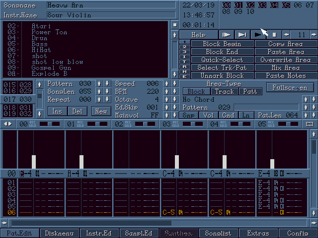The height and width of the screenshot is (238, 318).
Task: Open the Extras tab
Action: 258,233
